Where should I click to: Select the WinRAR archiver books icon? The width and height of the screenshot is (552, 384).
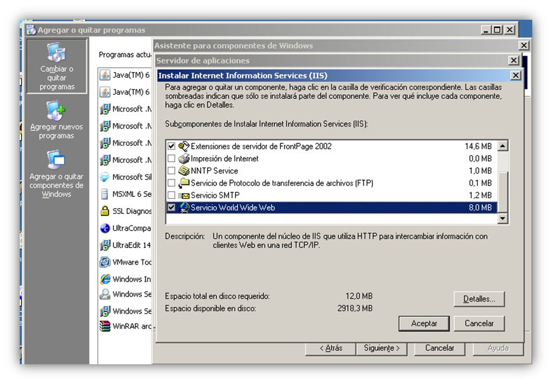pyautogui.click(x=105, y=326)
